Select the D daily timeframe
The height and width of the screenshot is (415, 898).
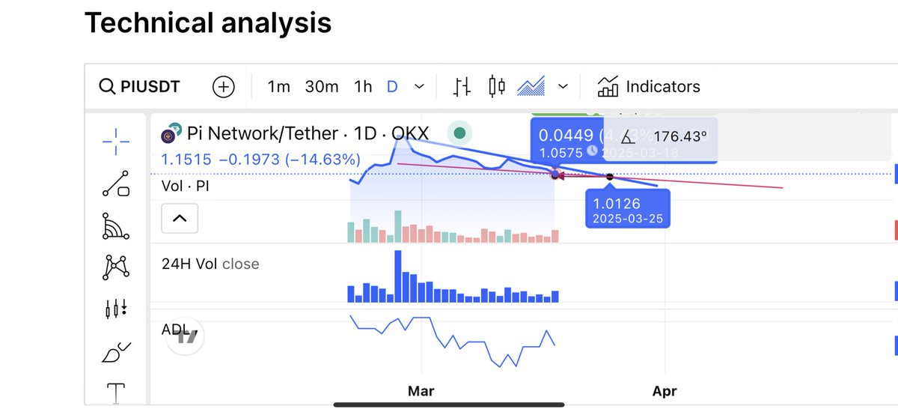tap(392, 87)
